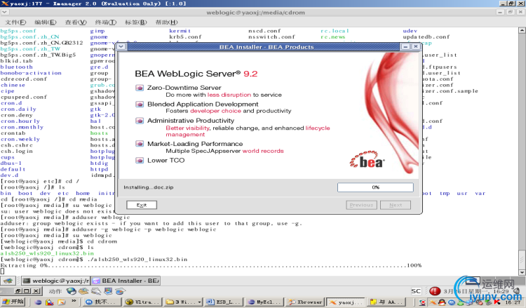Switch to weblogic@yaoxj terminal panel task
The height and width of the screenshot is (308, 526).
coord(56,281)
